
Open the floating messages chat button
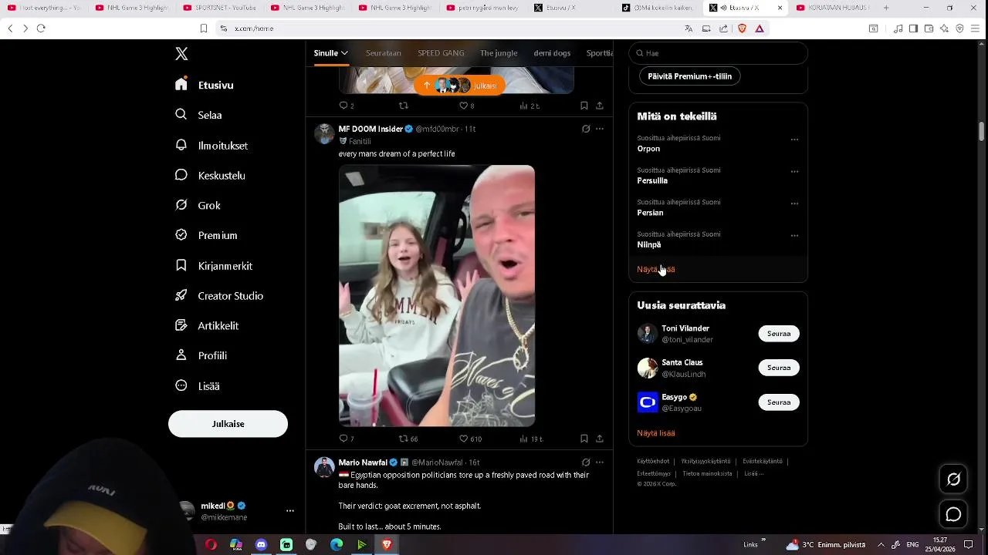(954, 514)
